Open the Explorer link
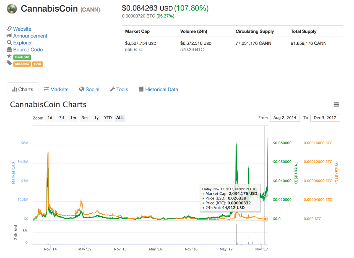The height and width of the screenshot is (258, 354). (x=22, y=43)
